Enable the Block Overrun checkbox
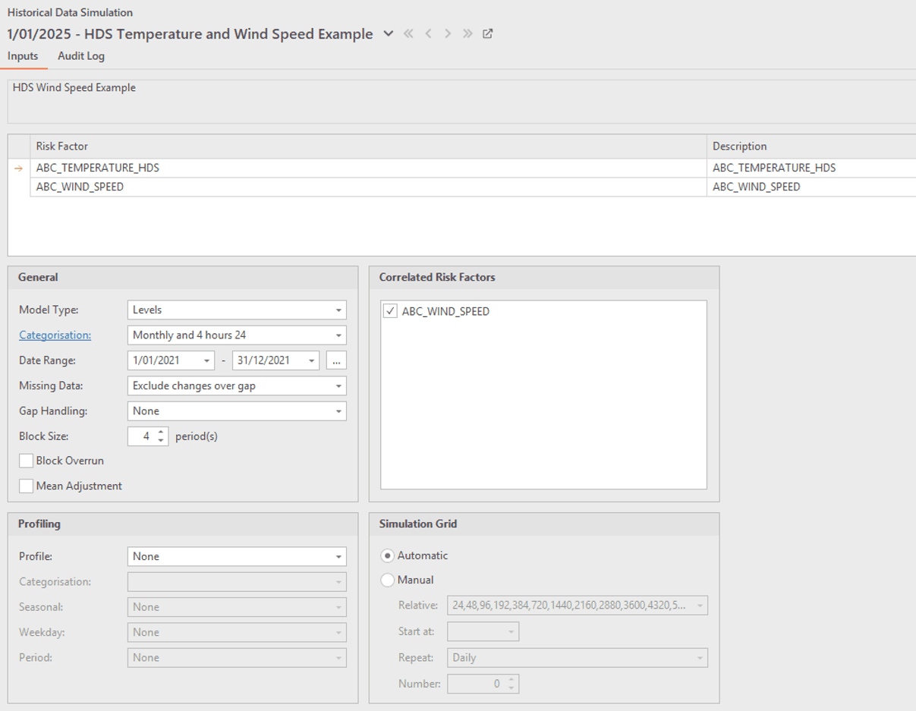916x711 pixels. (27, 461)
